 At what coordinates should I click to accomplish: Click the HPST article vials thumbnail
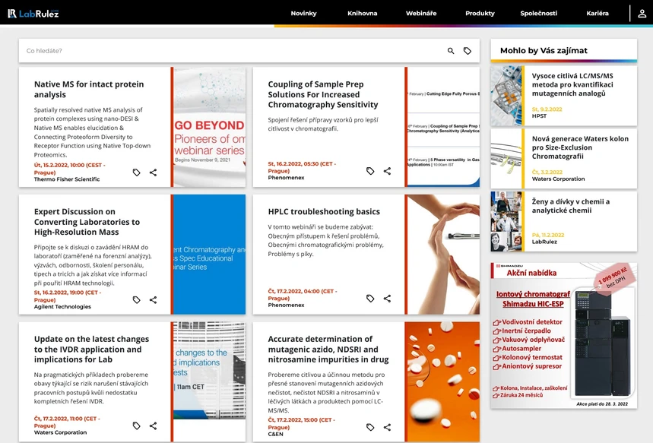[506, 96]
